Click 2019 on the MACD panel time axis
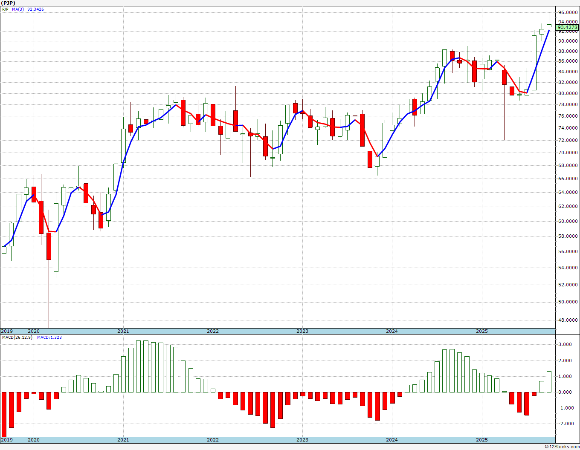The height and width of the screenshot is (450, 580). 6,440
